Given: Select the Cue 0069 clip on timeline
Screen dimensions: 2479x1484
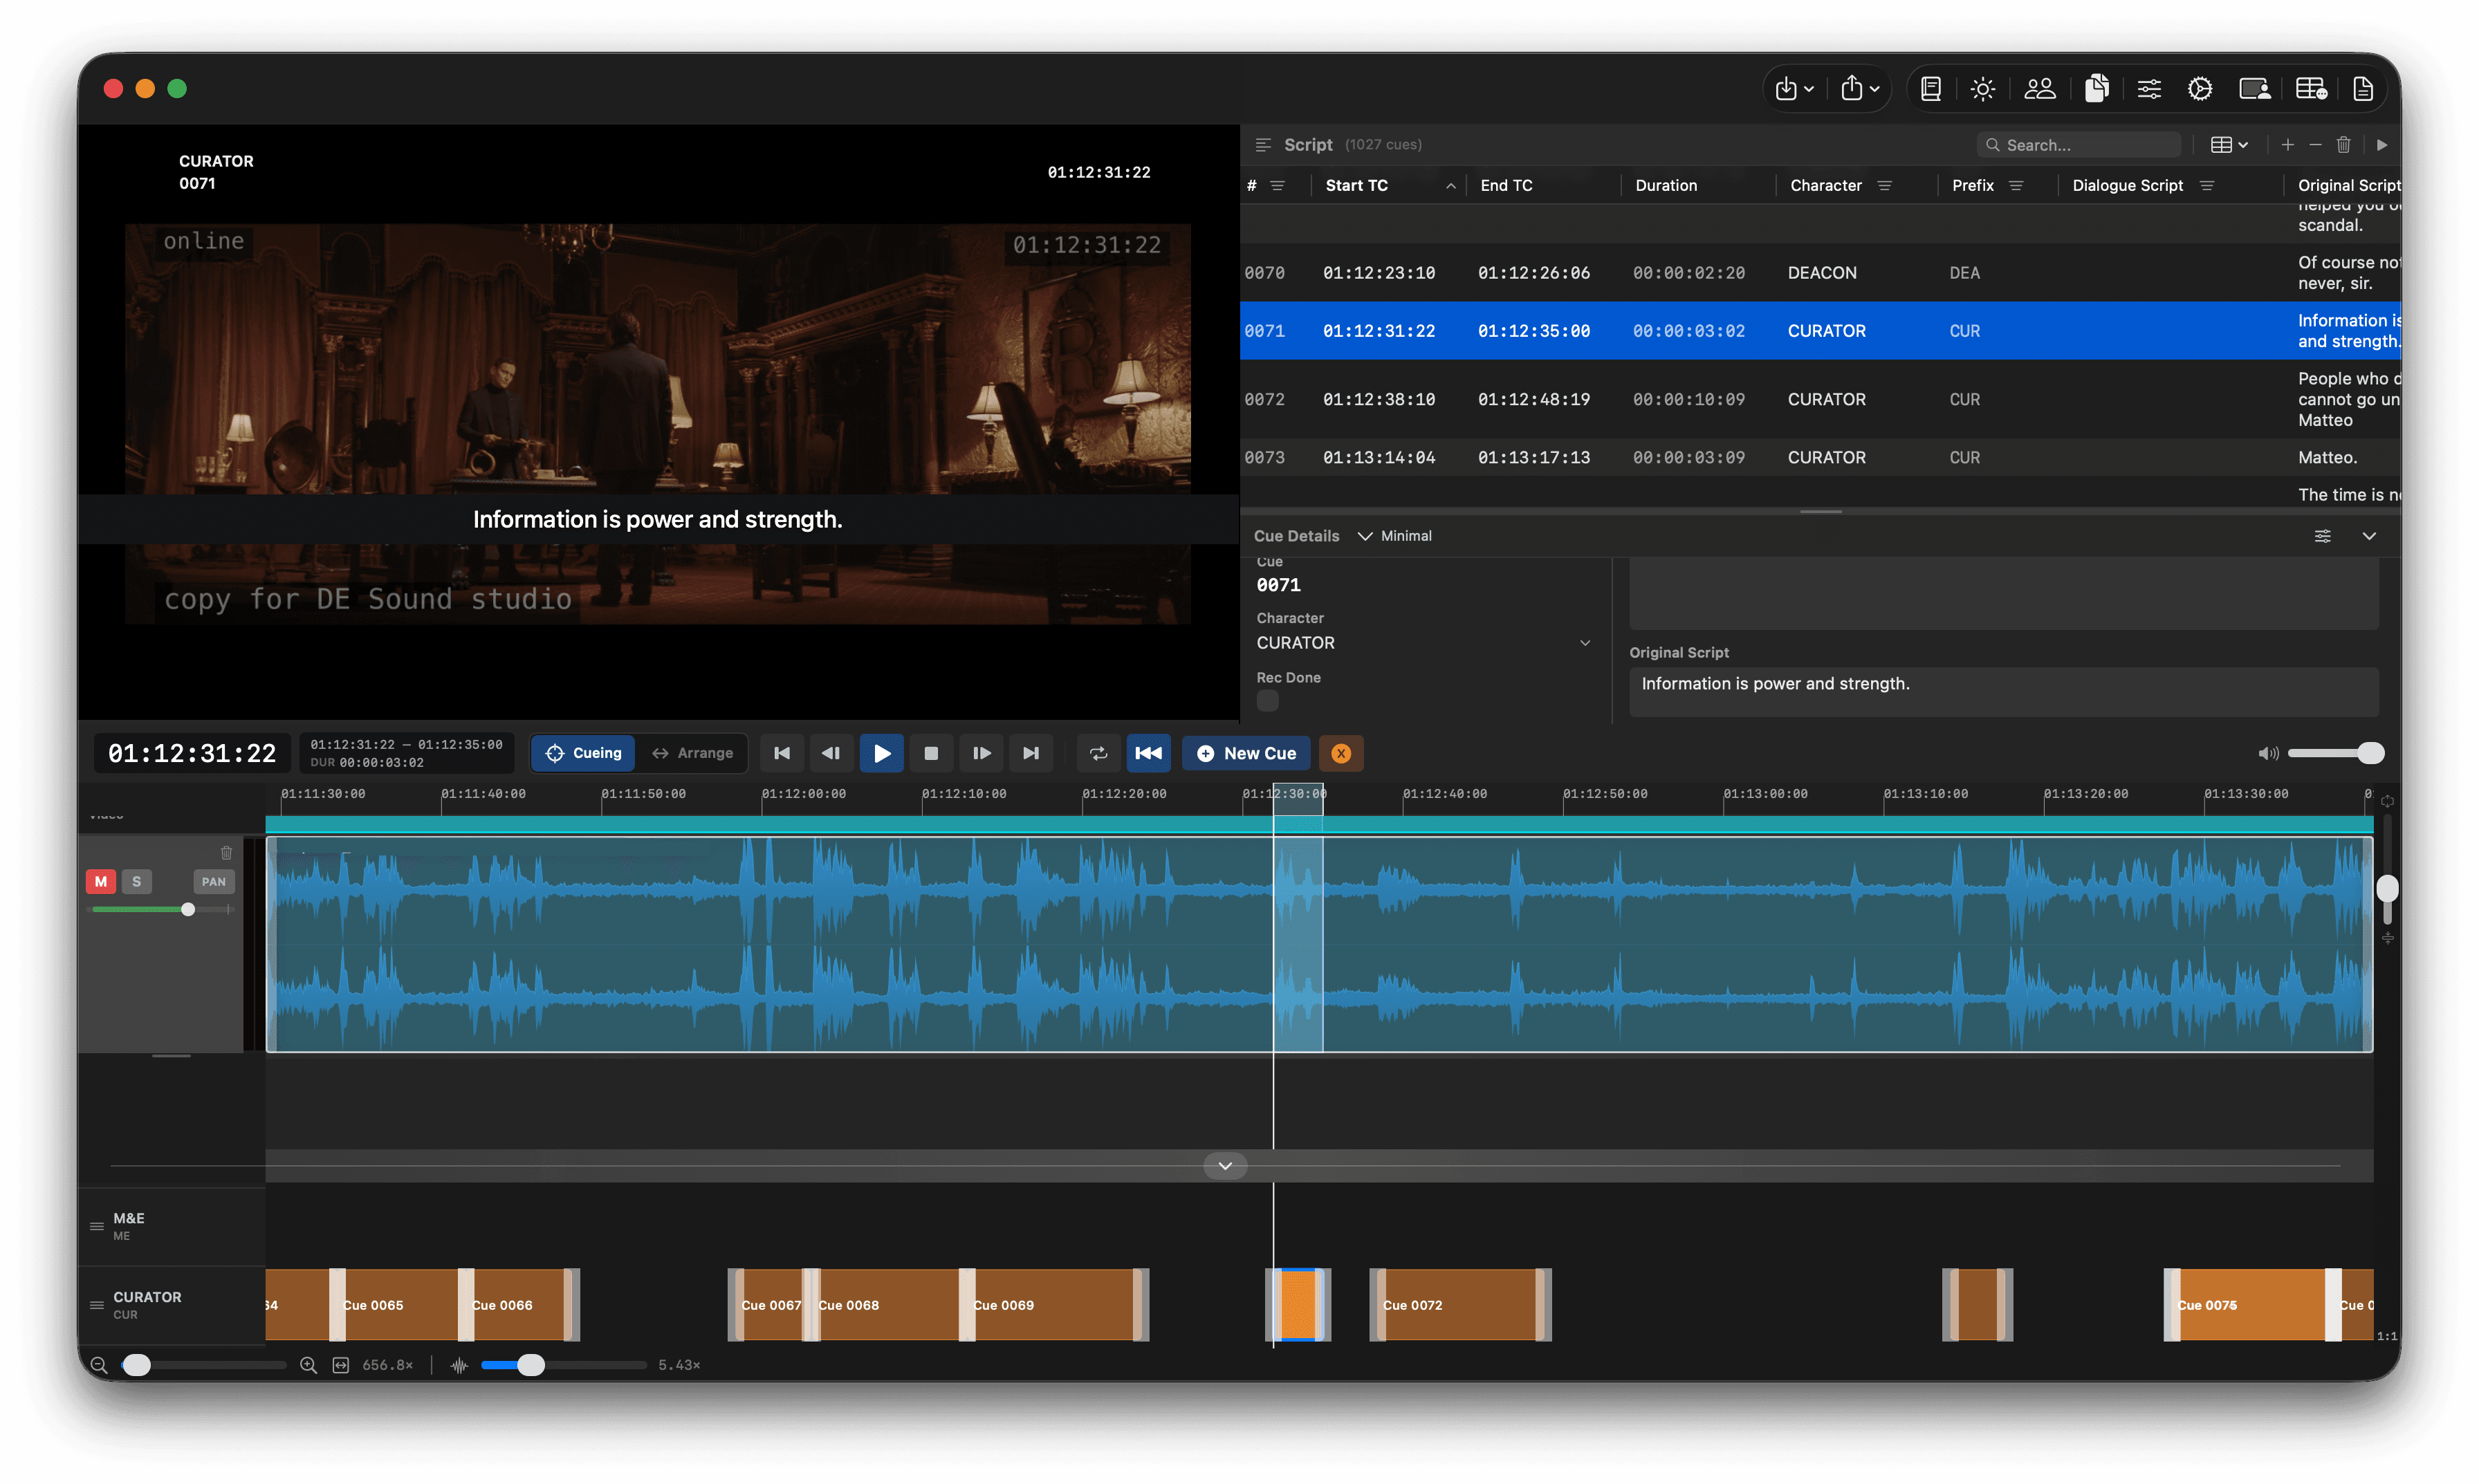Looking at the screenshot, I should [x=1054, y=1305].
